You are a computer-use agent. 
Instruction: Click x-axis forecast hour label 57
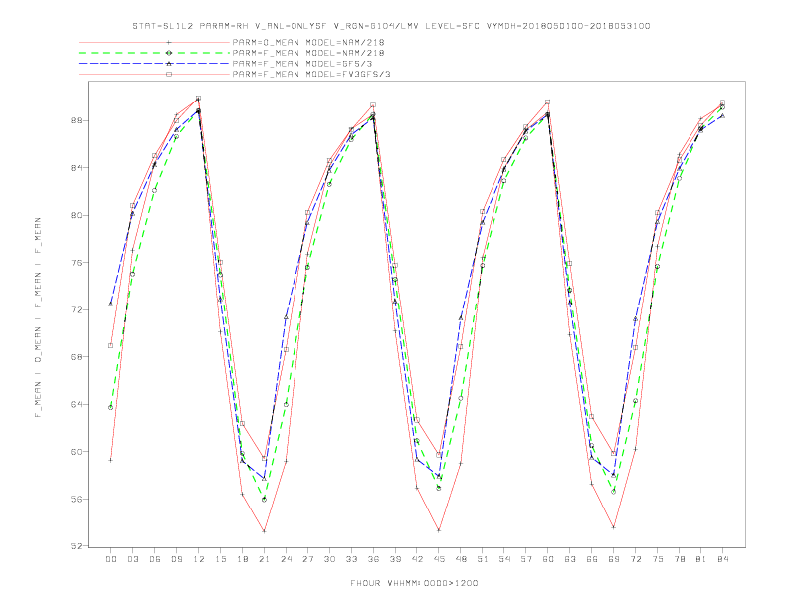click(x=526, y=559)
